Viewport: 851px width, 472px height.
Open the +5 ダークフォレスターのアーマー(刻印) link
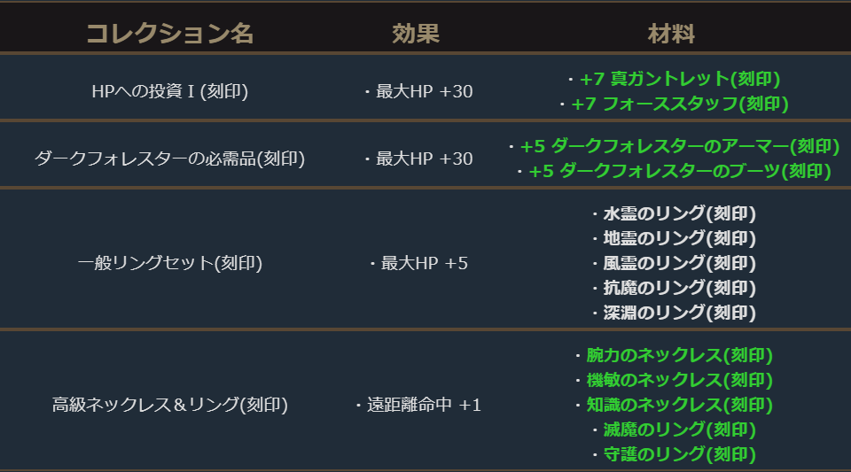tap(679, 146)
